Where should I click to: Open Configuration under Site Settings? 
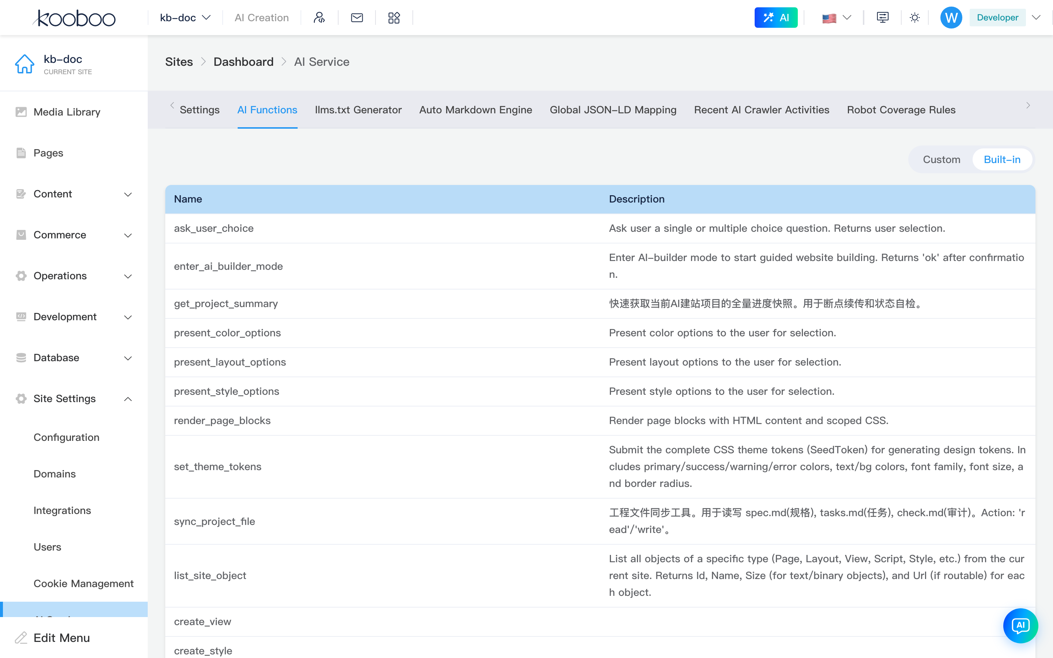coord(67,437)
